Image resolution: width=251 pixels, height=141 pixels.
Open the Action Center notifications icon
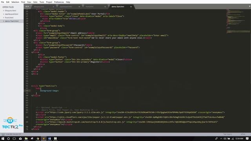(247, 139)
